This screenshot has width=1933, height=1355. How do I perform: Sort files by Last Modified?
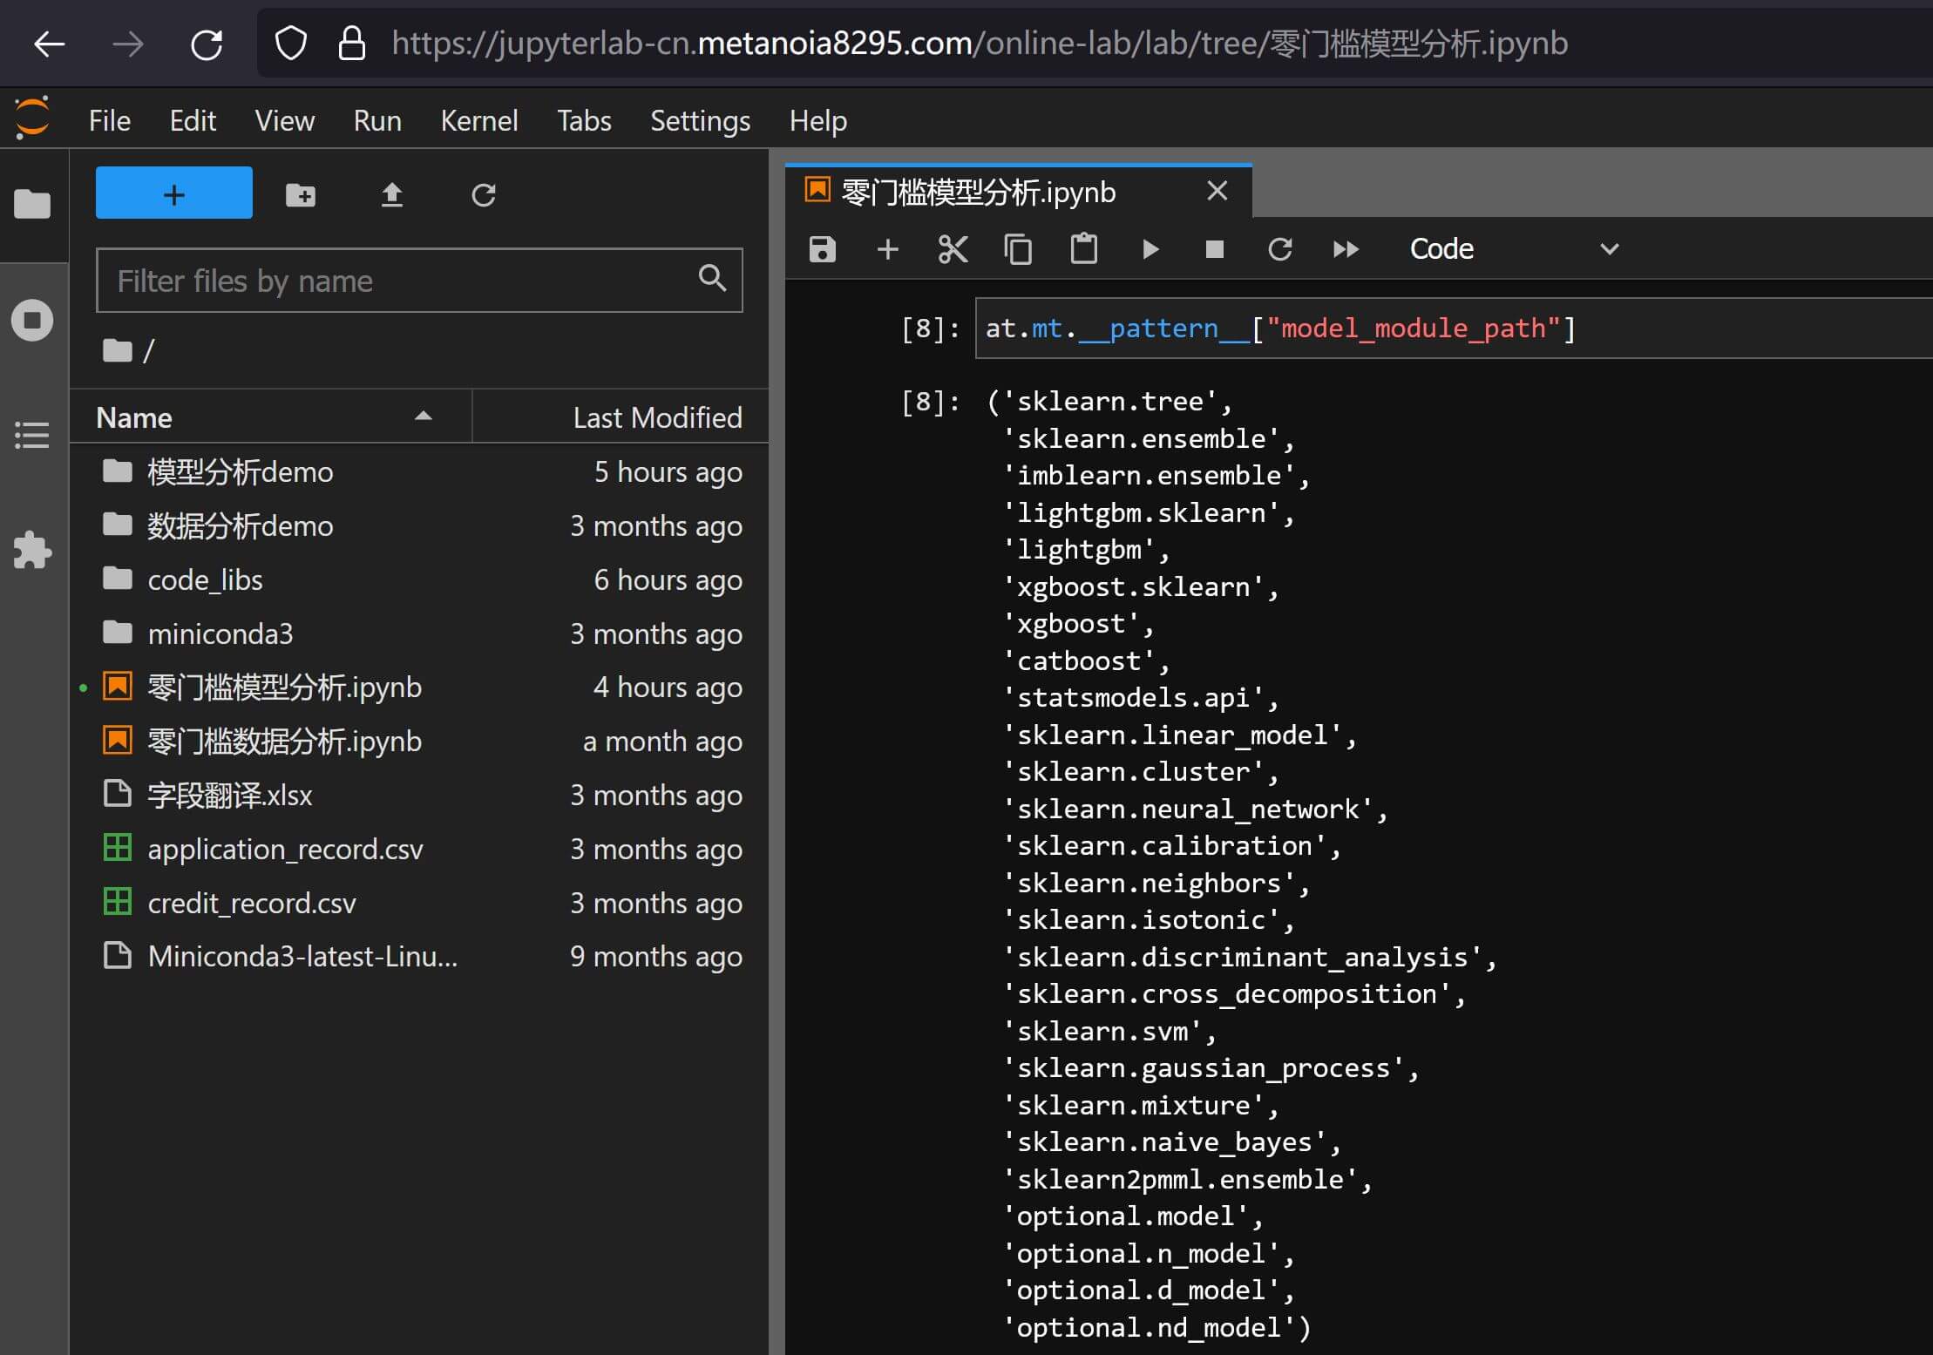[x=656, y=417]
